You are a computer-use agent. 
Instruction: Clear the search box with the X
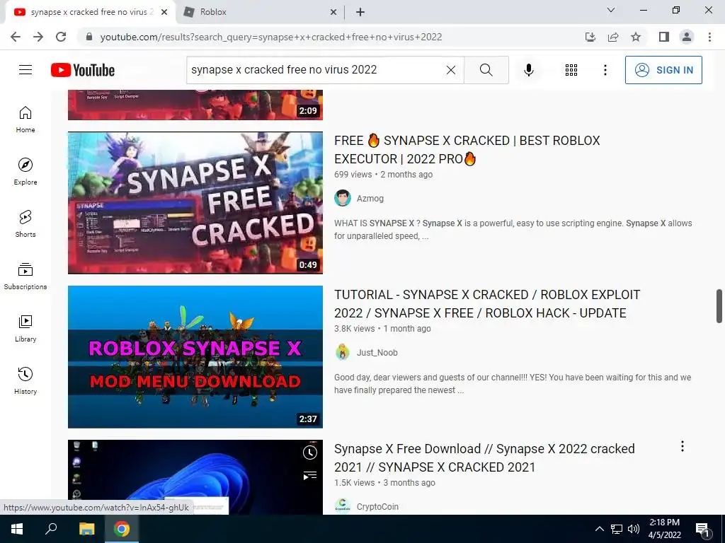451,70
